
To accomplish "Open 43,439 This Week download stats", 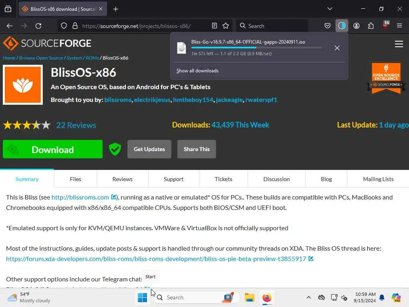I will point(240,125).
